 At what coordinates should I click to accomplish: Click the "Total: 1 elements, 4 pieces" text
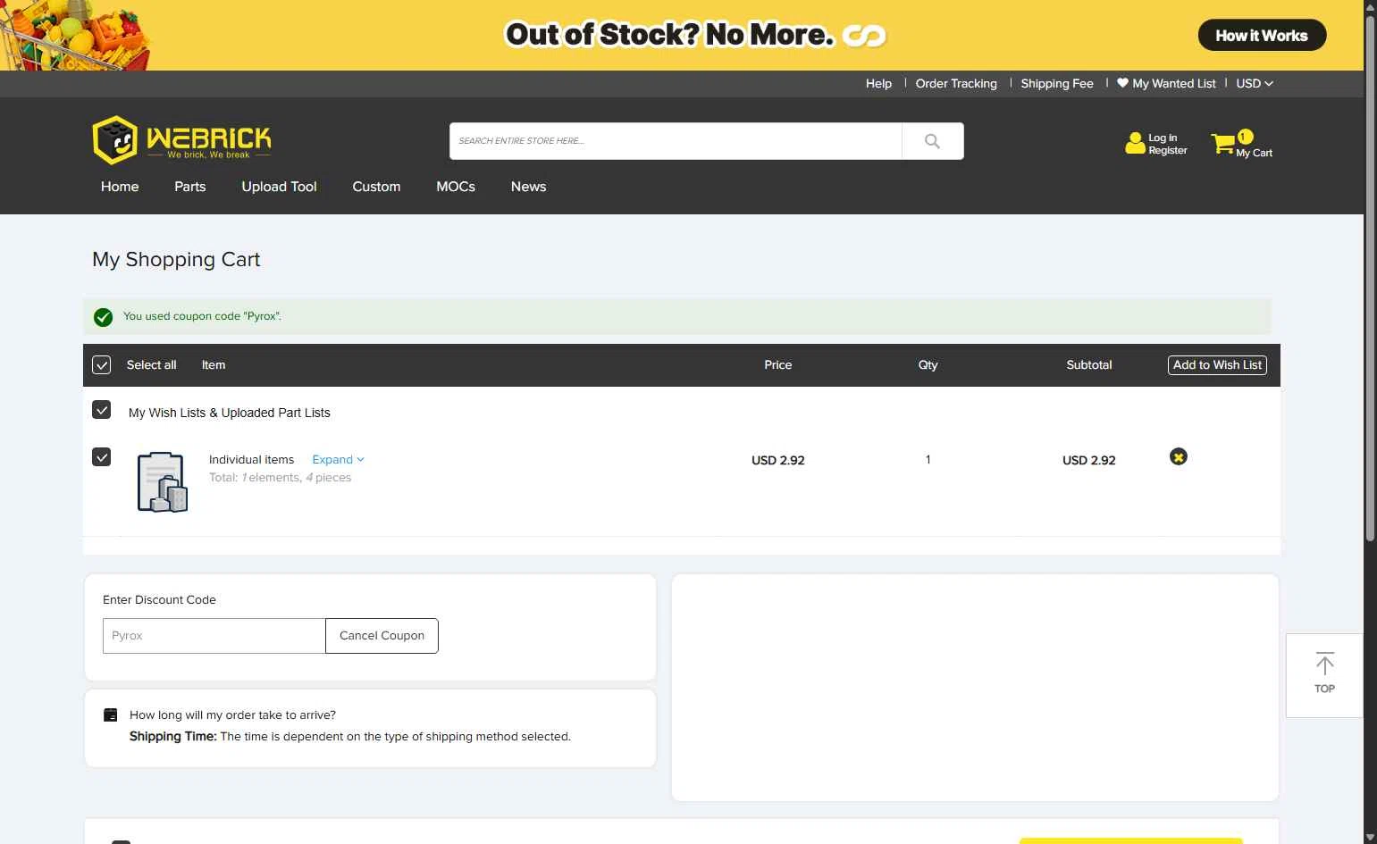(x=280, y=478)
